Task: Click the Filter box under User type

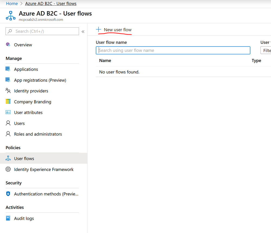Action: point(266,50)
